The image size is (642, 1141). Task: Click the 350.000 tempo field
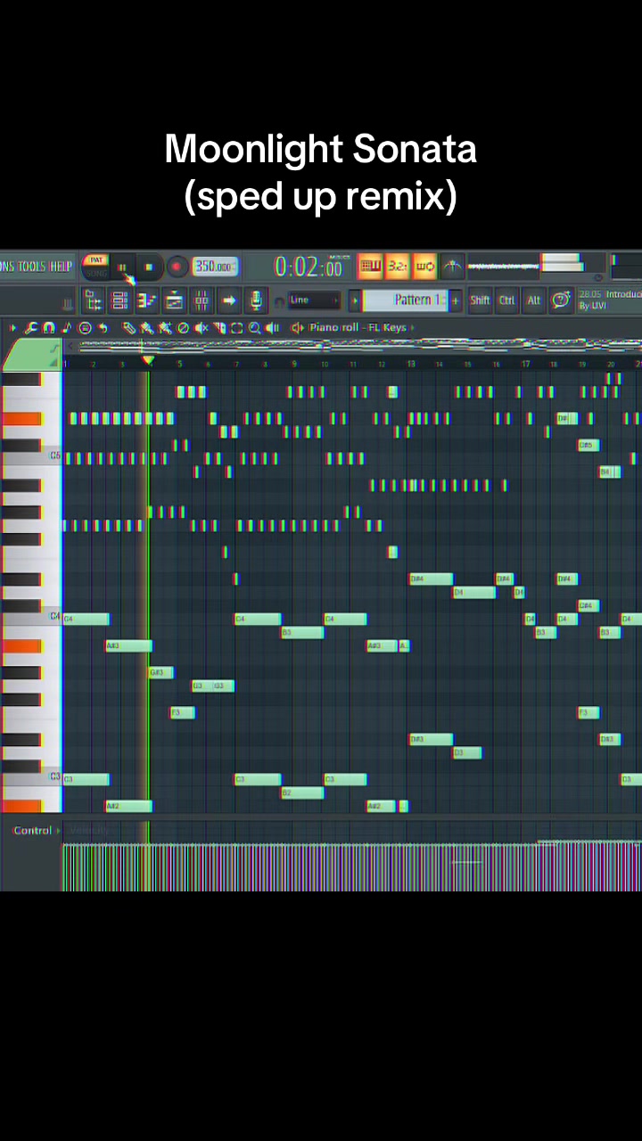(x=215, y=267)
